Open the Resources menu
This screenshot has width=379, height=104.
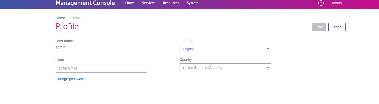coord(171,3)
